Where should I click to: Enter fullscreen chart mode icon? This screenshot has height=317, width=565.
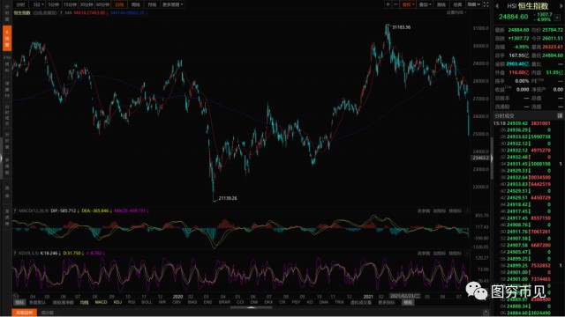486,4
